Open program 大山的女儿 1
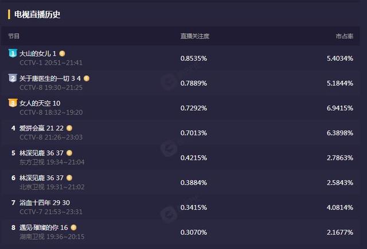The width and height of the screenshot is (367, 249). [38, 53]
